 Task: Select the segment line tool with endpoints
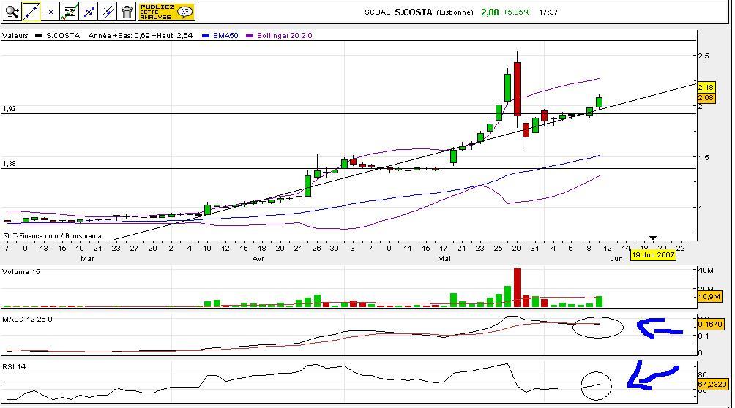point(89,12)
